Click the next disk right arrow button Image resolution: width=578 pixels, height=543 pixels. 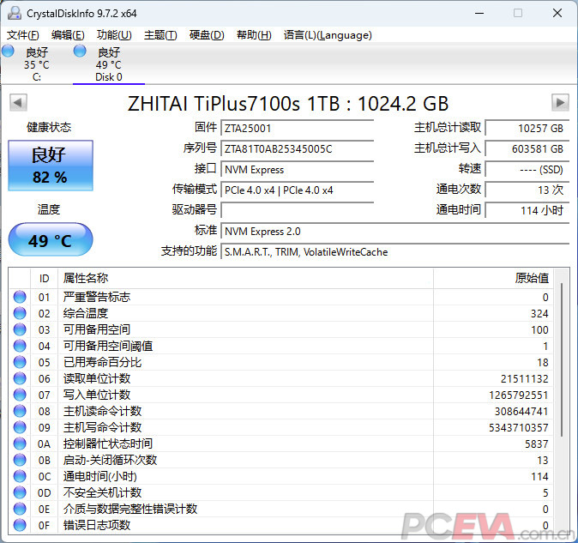coord(560,103)
